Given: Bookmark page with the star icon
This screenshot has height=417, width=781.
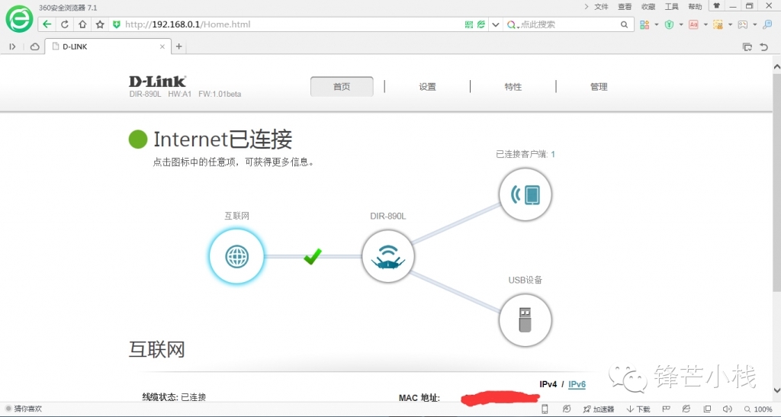Looking at the screenshot, I should click(x=100, y=24).
